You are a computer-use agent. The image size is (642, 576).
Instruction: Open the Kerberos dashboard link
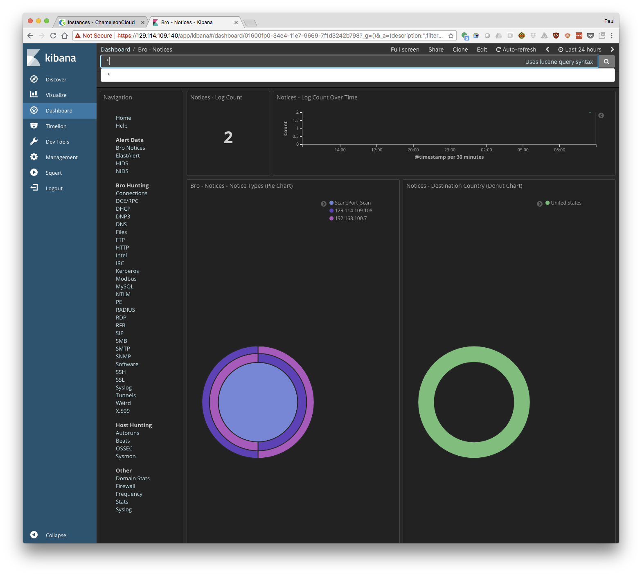(127, 271)
